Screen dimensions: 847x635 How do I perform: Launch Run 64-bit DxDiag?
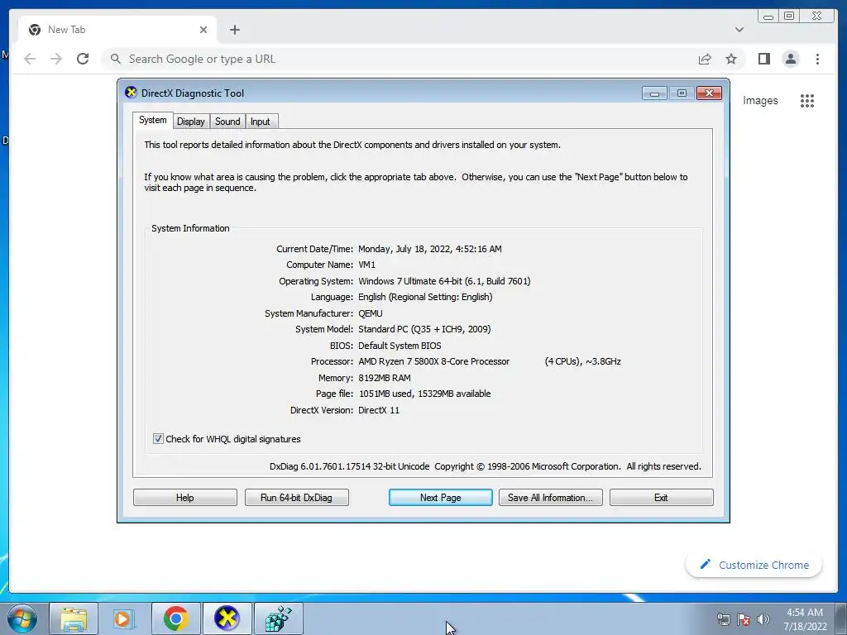[296, 497]
